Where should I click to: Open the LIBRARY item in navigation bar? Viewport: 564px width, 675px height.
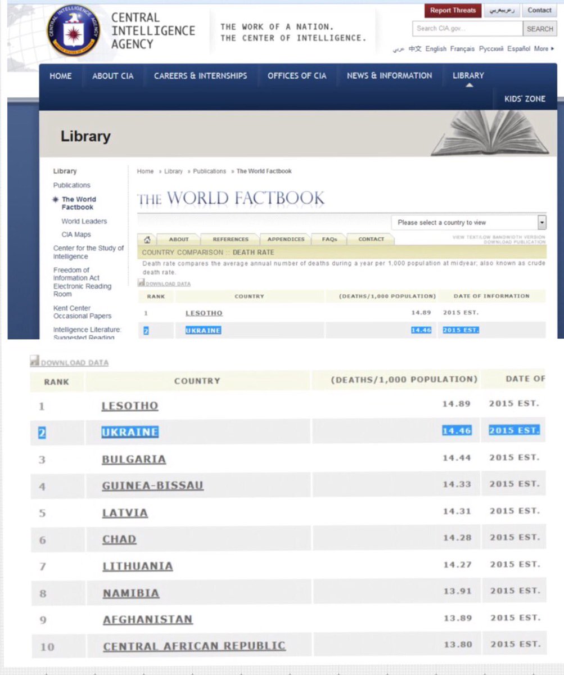[468, 76]
